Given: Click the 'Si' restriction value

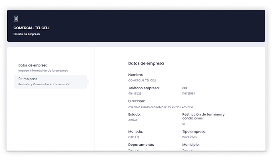Looking at the screenshot, I should 183,124.
